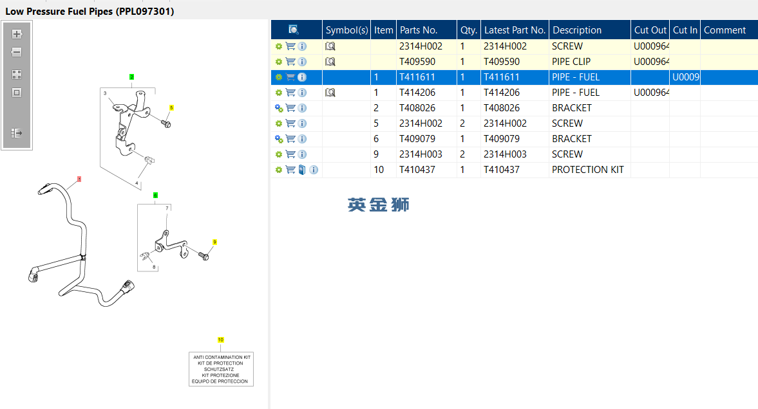Select part number T409590 cell
Viewport: 758px width, 409px height.
pyautogui.click(x=426, y=62)
